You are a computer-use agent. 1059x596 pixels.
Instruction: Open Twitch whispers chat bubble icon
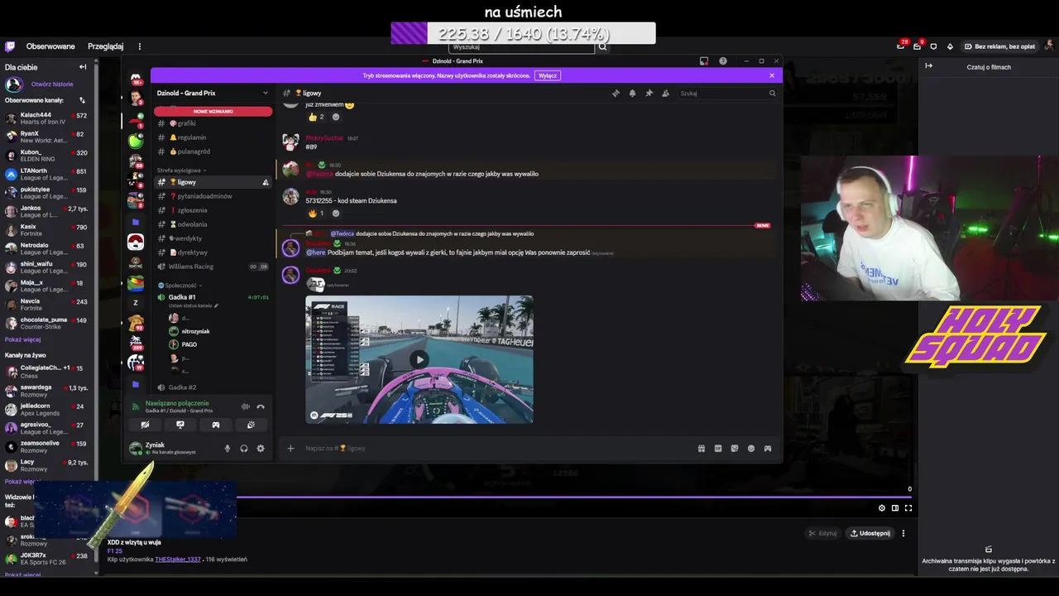[x=934, y=46]
